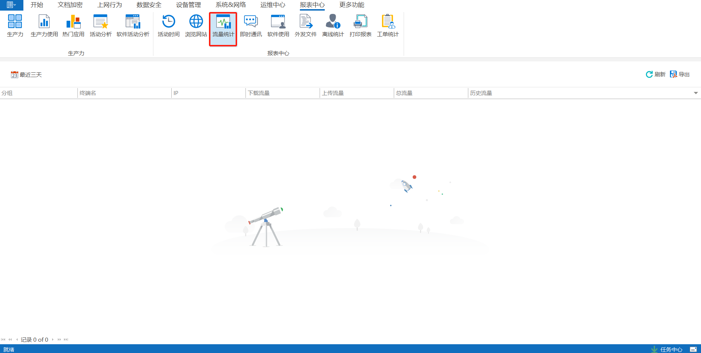Go to the last record page

(66, 339)
